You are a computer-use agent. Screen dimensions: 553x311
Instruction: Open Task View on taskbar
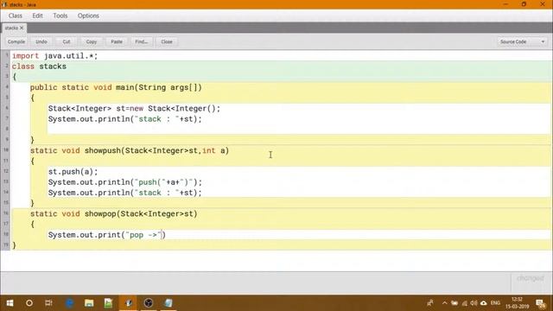pyautogui.click(x=48, y=303)
